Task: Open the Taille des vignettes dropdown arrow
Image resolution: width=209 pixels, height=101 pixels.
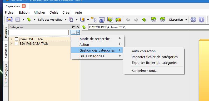Action: point(65,20)
